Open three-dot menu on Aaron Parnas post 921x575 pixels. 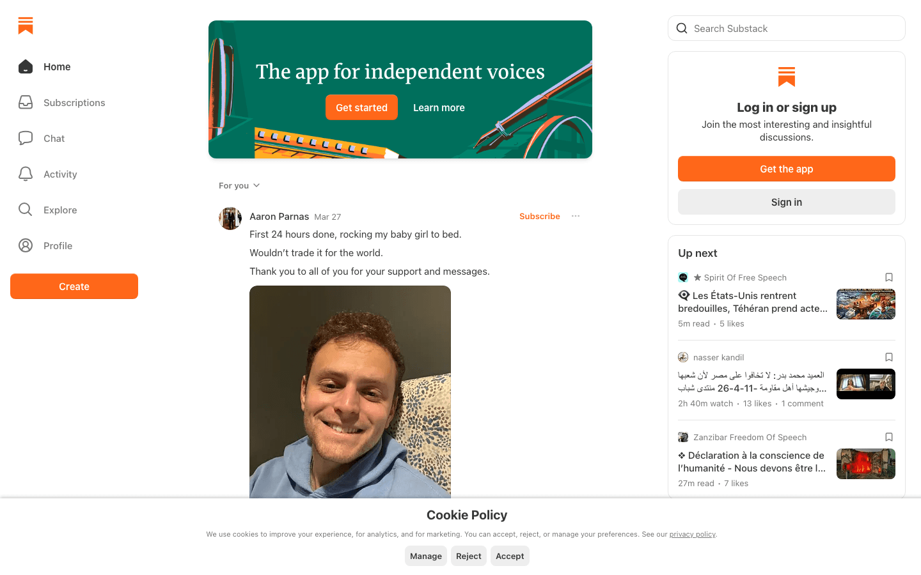click(x=576, y=216)
